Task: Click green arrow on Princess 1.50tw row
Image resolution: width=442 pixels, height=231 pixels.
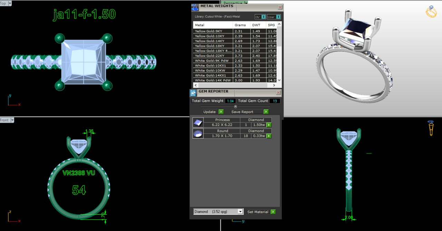Action: pos(269,125)
